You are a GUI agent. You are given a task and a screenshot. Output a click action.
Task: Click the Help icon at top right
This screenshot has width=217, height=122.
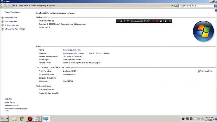pyautogui.click(x=216, y=11)
